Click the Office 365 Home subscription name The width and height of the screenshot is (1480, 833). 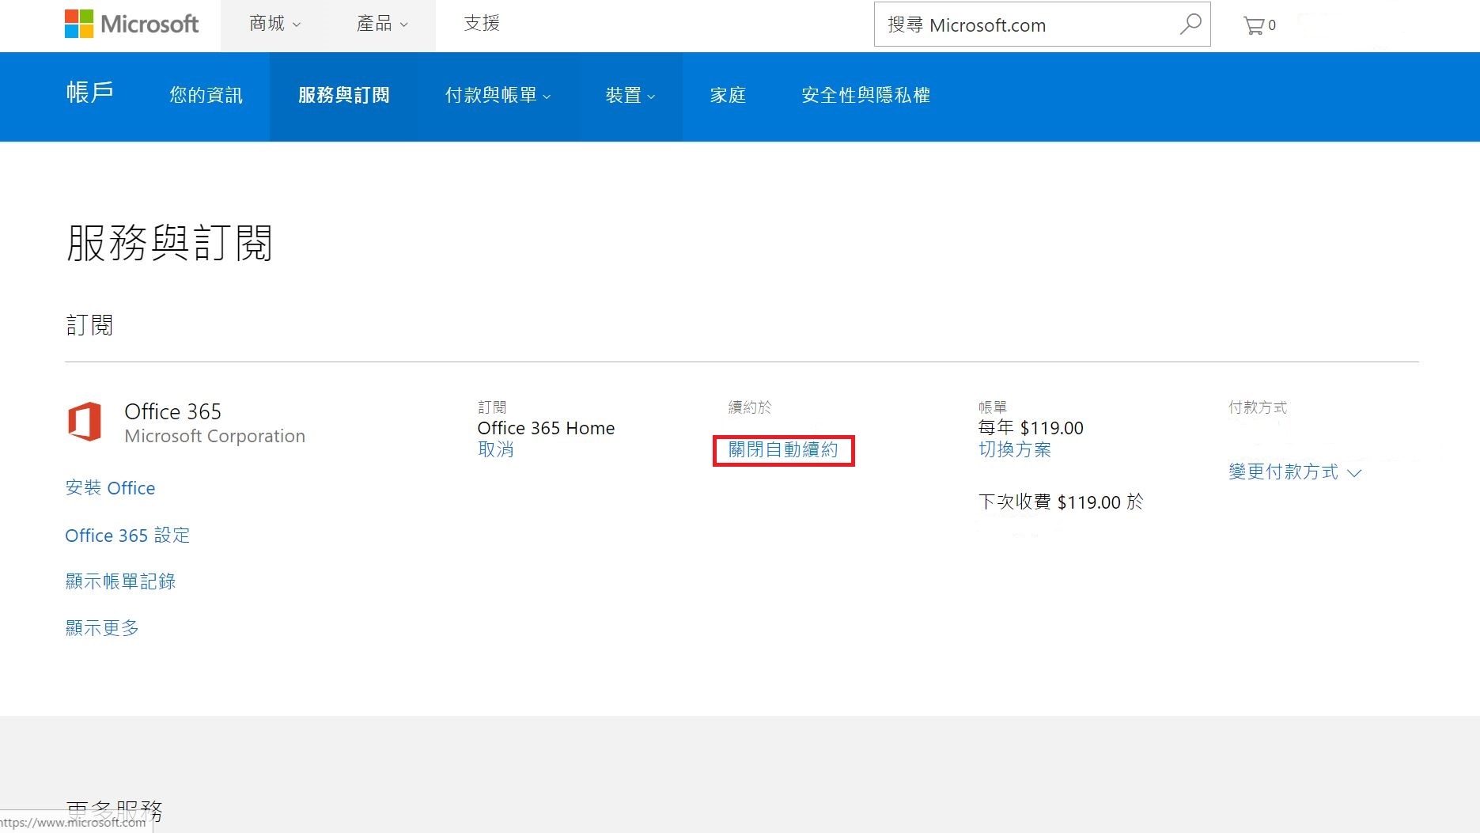pyautogui.click(x=546, y=428)
